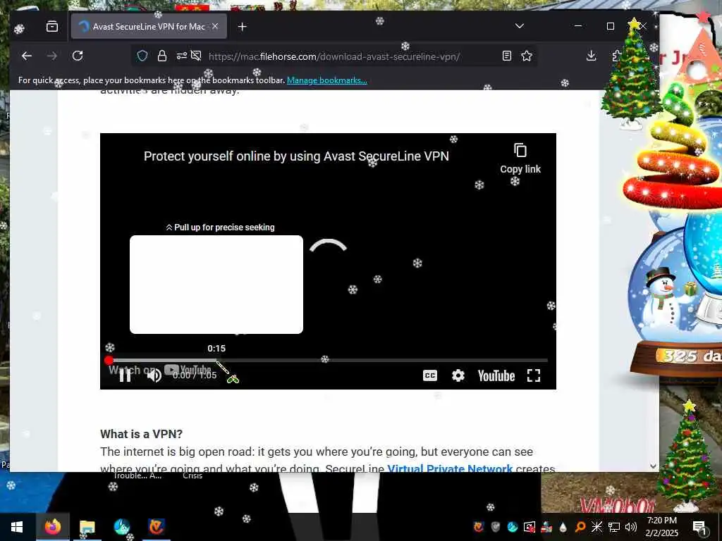Open site permissions icon in address bar
The height and width of the screenshot is (541, 722).
point(181,56)
